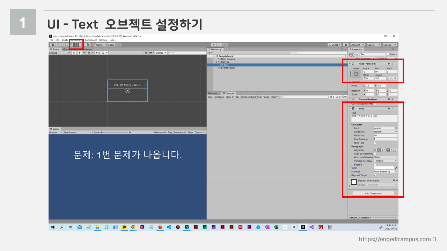Toggle pivot Center handle position

pyautogui.click(x=98, y=45)
